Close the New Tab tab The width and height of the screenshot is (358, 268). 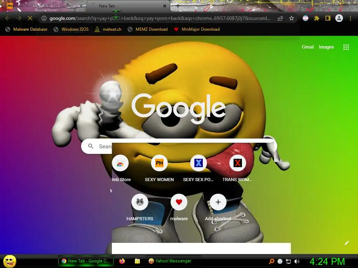[x=165, y=6]
